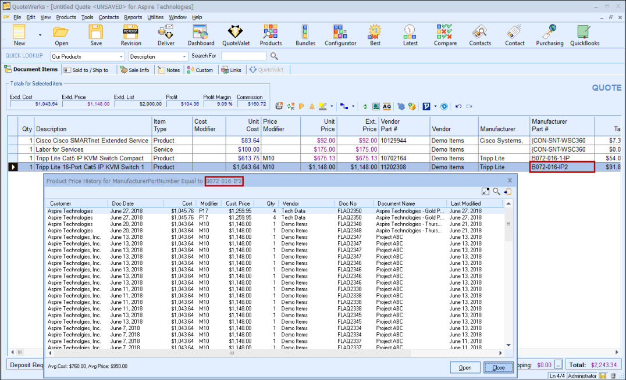
Task: Open the Our Products lookup dropdown
Action: point(121,56)
